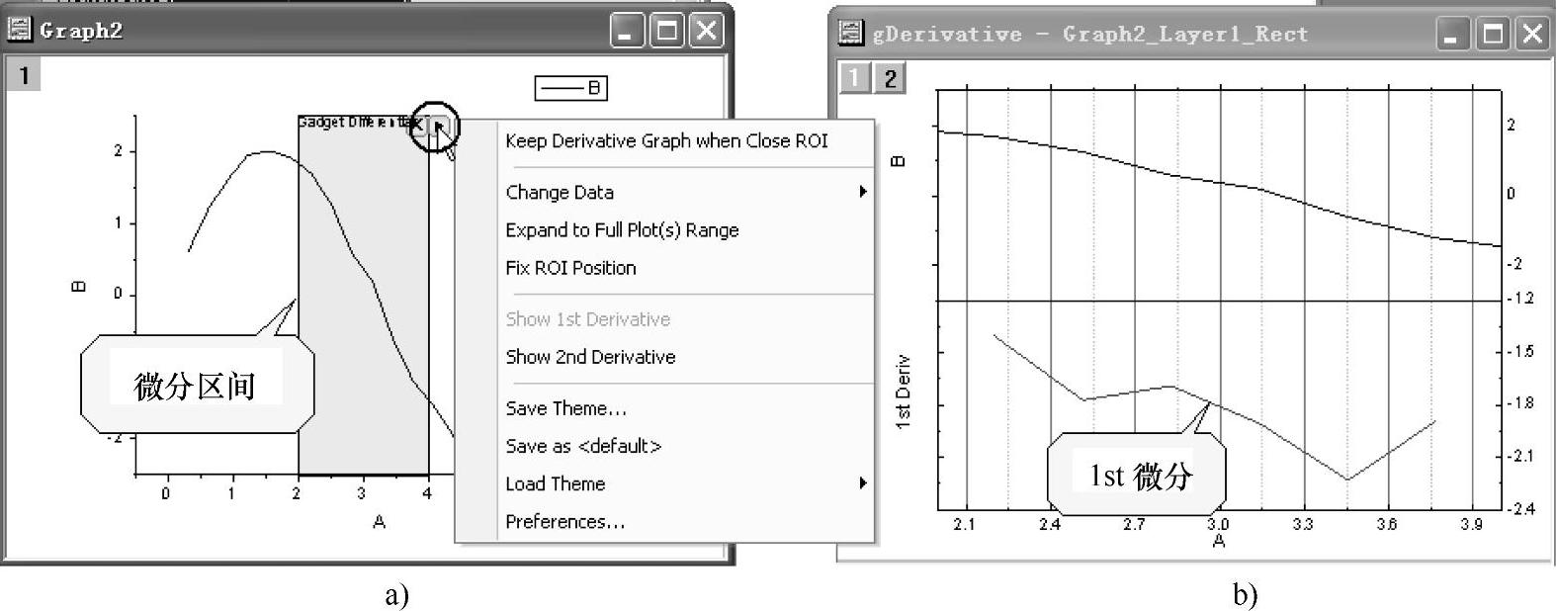This screenshot has height=611, width=1556.
Task: Close the gDerivative window
Action: pyautogui.click(x=1531, y=35)
